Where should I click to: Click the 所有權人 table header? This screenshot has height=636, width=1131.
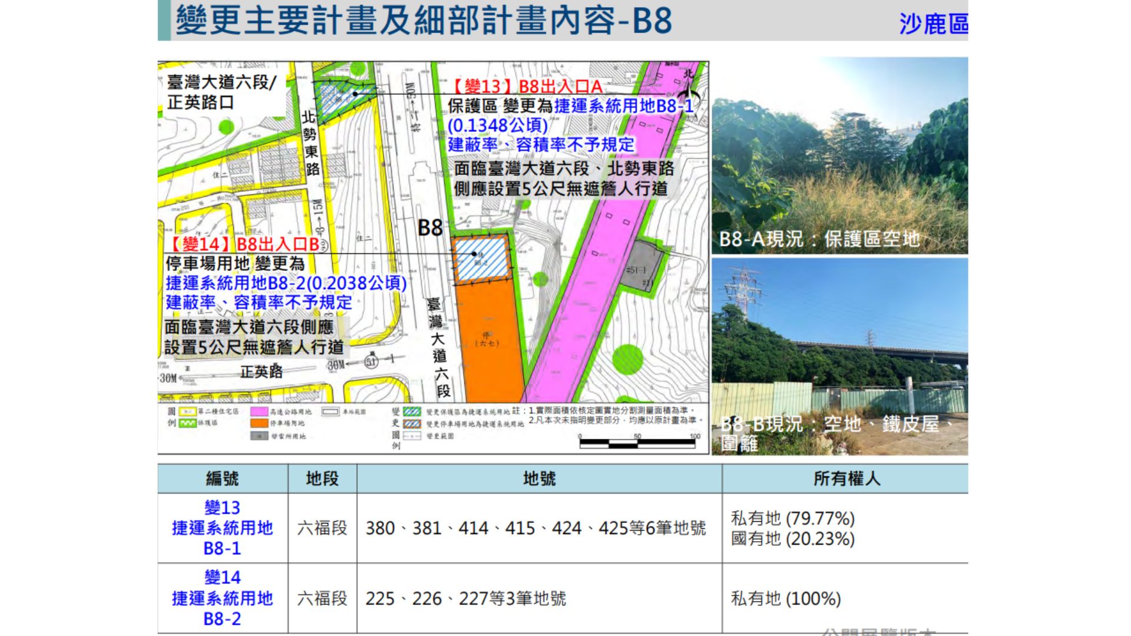[846, 479]
